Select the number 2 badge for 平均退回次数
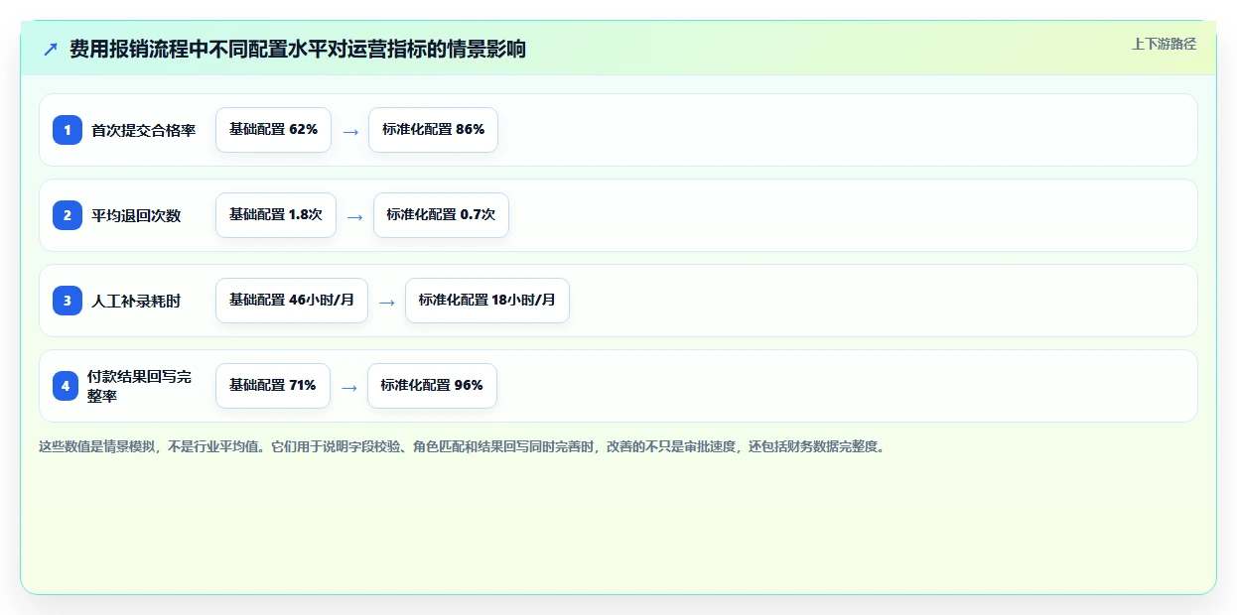 [x=67, y=215]
